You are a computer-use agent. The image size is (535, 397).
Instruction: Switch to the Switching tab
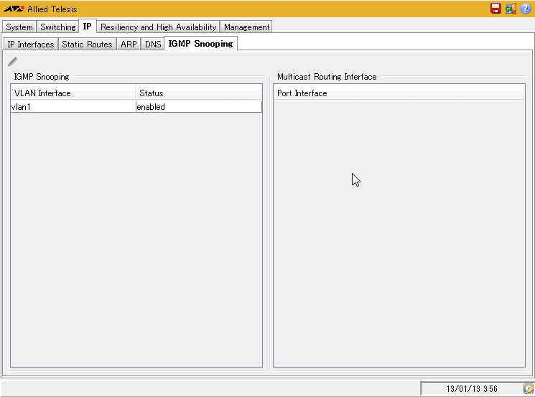(58, 27)
